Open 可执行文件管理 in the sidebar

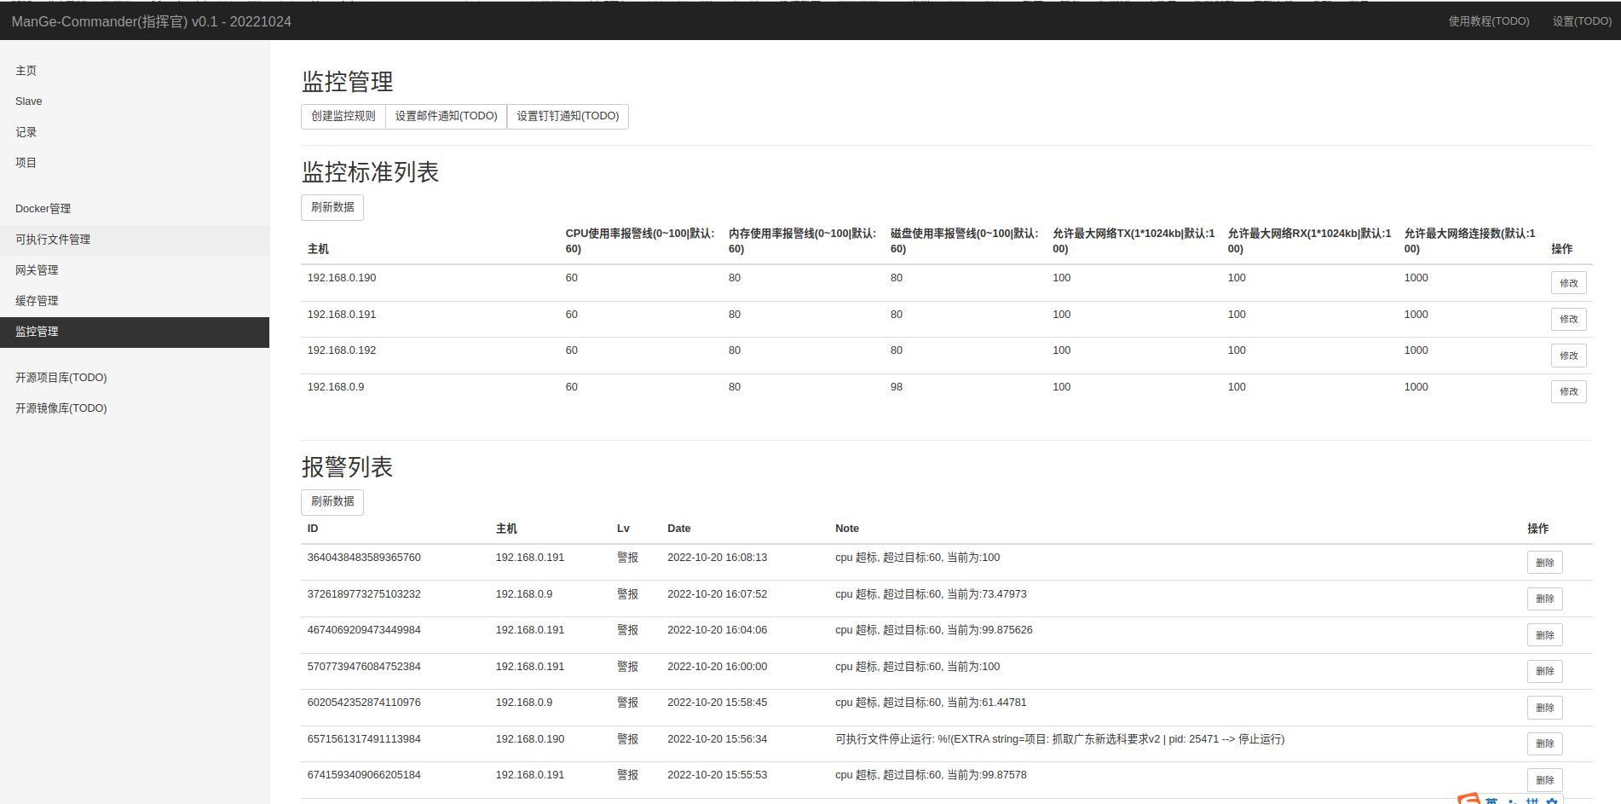(x=53, y=240)
